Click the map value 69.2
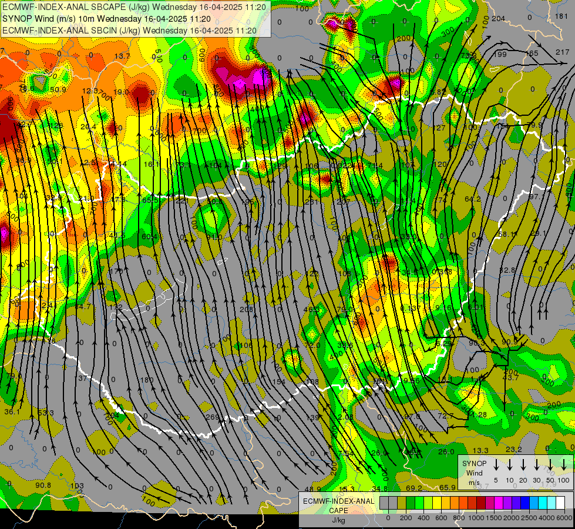 (x=414, y=488)
